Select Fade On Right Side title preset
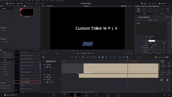This screenshot has width=172, height=97. click(26, 82)
